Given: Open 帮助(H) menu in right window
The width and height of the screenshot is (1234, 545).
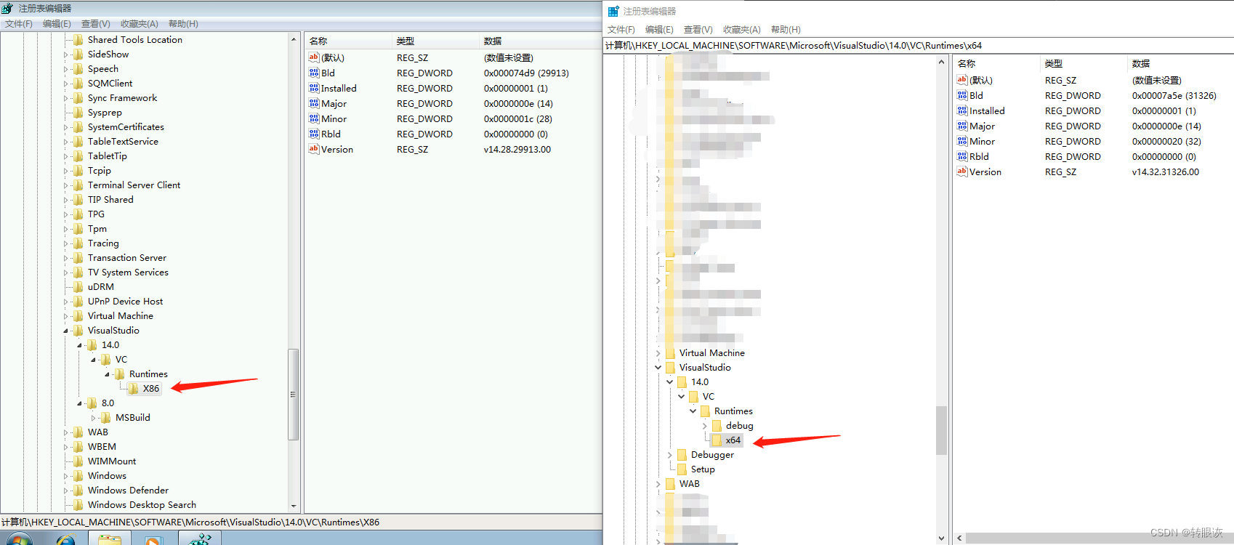Looking at the screenshot, I should coord(786,30).
